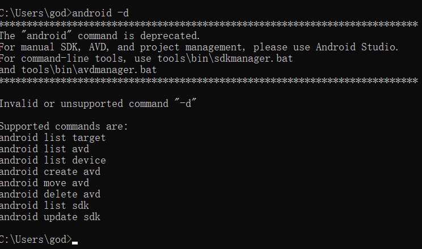The width and height of the screenshot is (422, 249).
Task: Click the "tools\bin\sdkmanager.bat" path text
Action: click(225, 58)
